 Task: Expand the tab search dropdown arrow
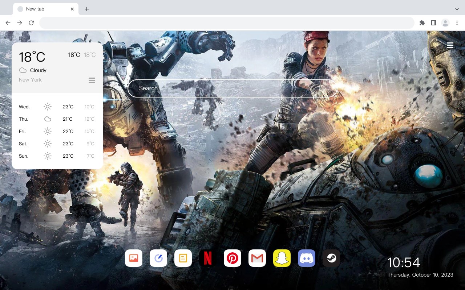click(457, 9)
